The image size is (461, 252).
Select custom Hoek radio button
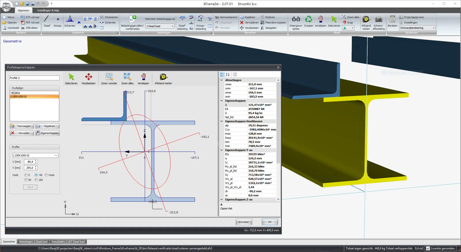pos(46,175)
